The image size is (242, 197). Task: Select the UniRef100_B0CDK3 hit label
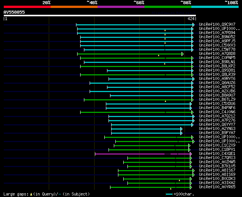point(217,179)
